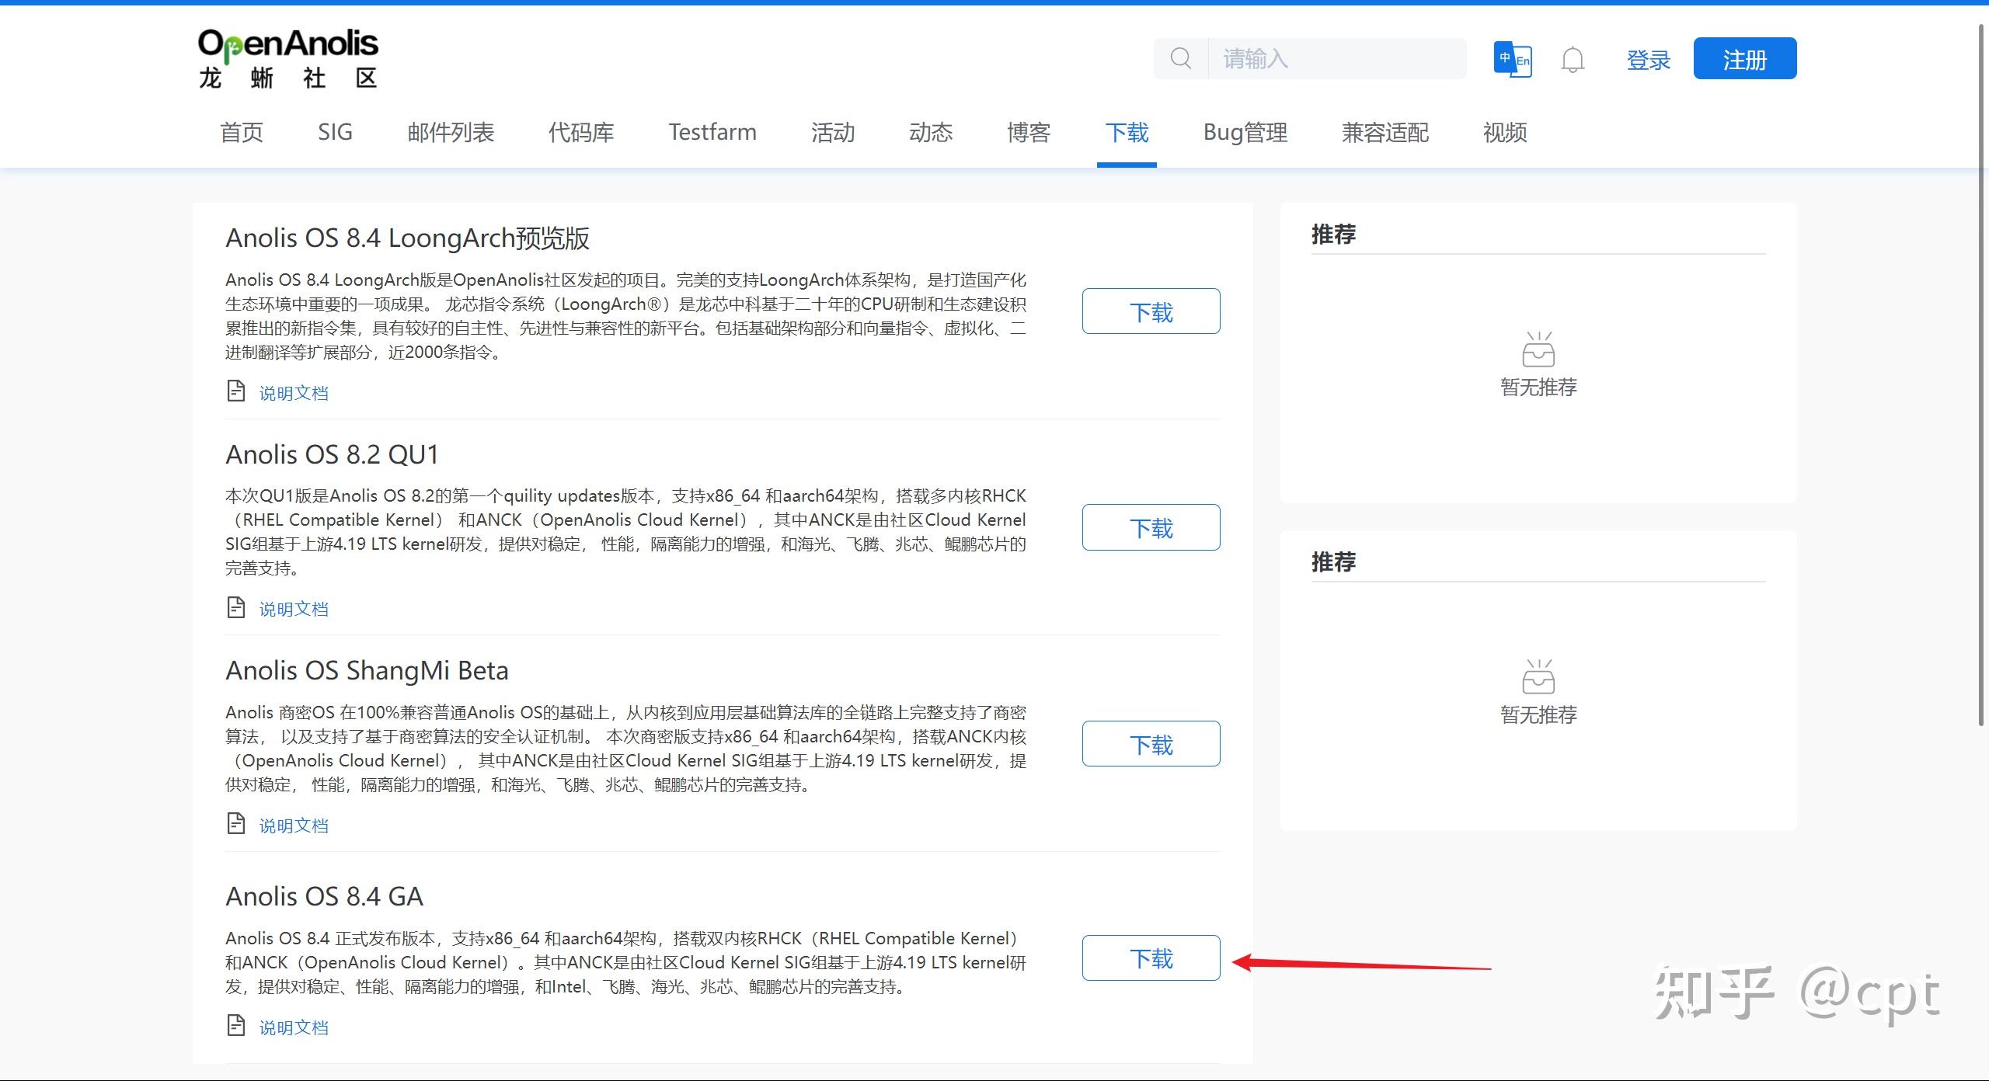Open the notifications bell

1573,59
